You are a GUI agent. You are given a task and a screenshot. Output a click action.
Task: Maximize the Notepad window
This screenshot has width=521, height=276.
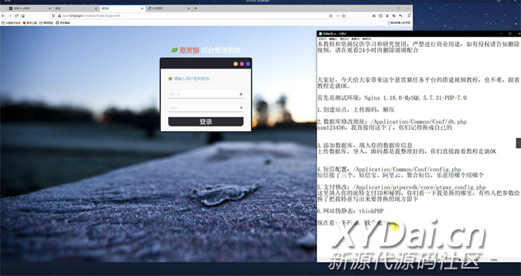coord(510,33)
